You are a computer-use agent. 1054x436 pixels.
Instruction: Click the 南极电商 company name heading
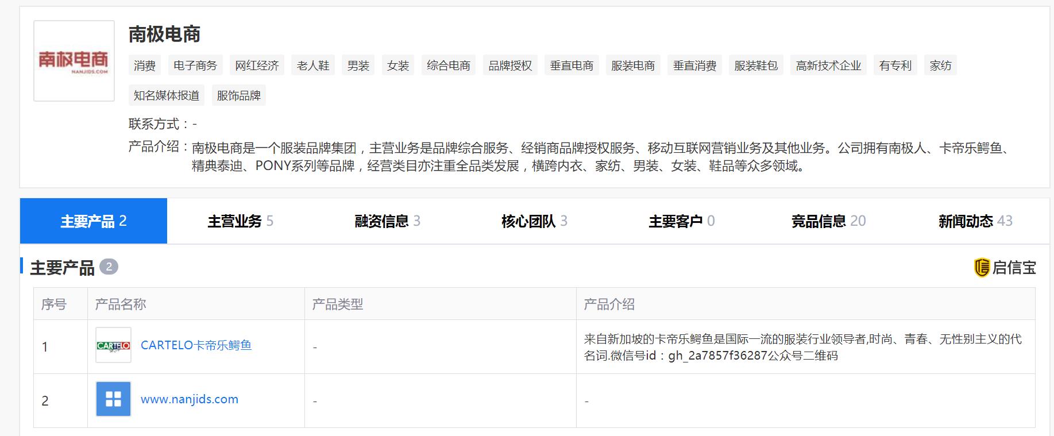(164, 34)
